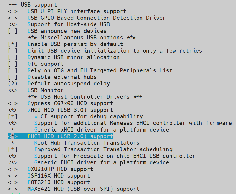The height and width of the screenshot is (194, 236).
Task: Select MAX3421 HCD (USB-over-SPI) support item
Action: (74, 189)
